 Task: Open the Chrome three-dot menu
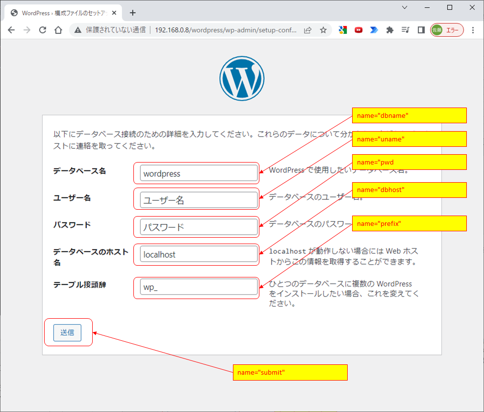coord(473,30)
